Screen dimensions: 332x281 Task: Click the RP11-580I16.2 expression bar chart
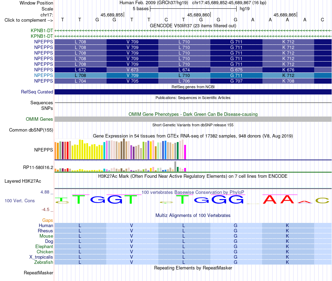(120, 167)
